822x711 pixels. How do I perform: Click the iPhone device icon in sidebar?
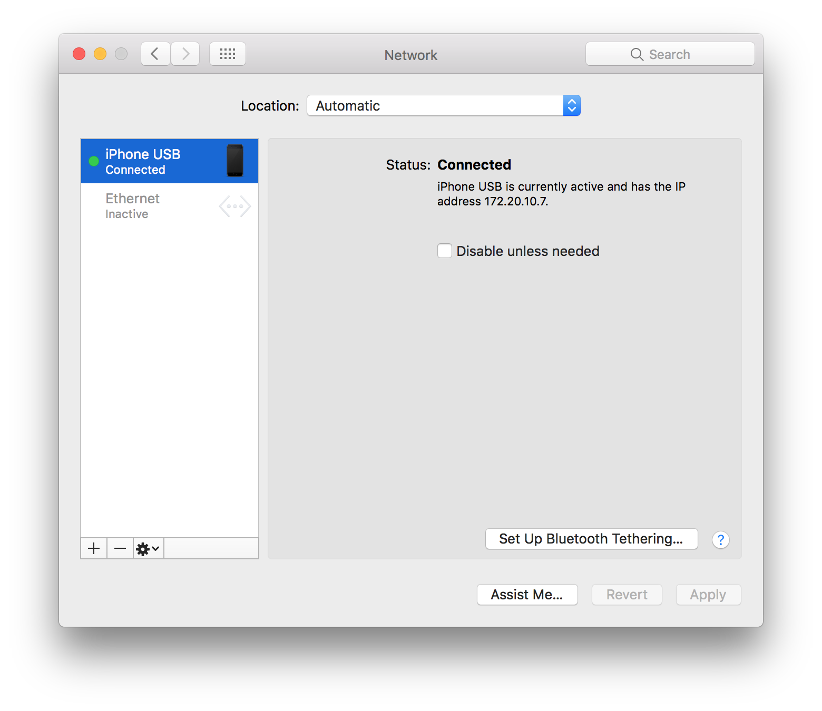click(235, 161)
